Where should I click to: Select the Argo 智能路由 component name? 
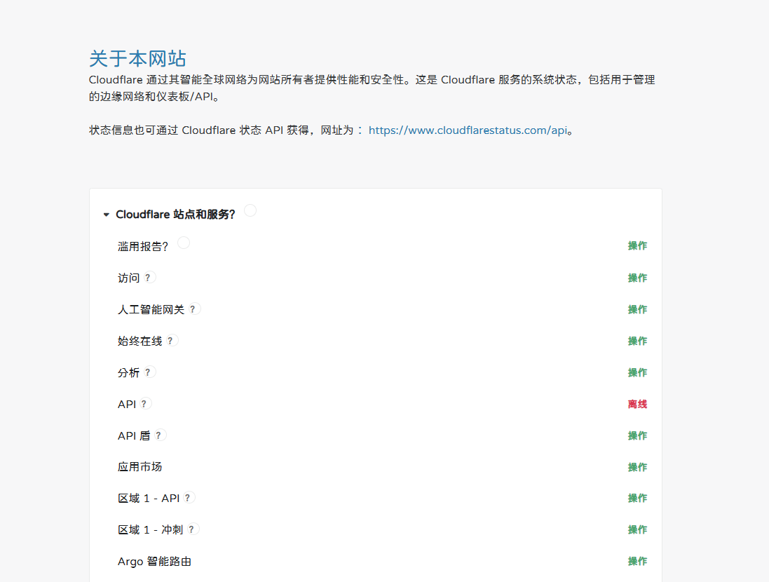(x=154, y=562)
